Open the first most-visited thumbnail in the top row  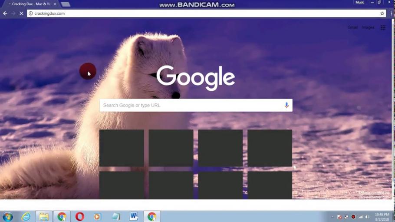pos(122,148)
